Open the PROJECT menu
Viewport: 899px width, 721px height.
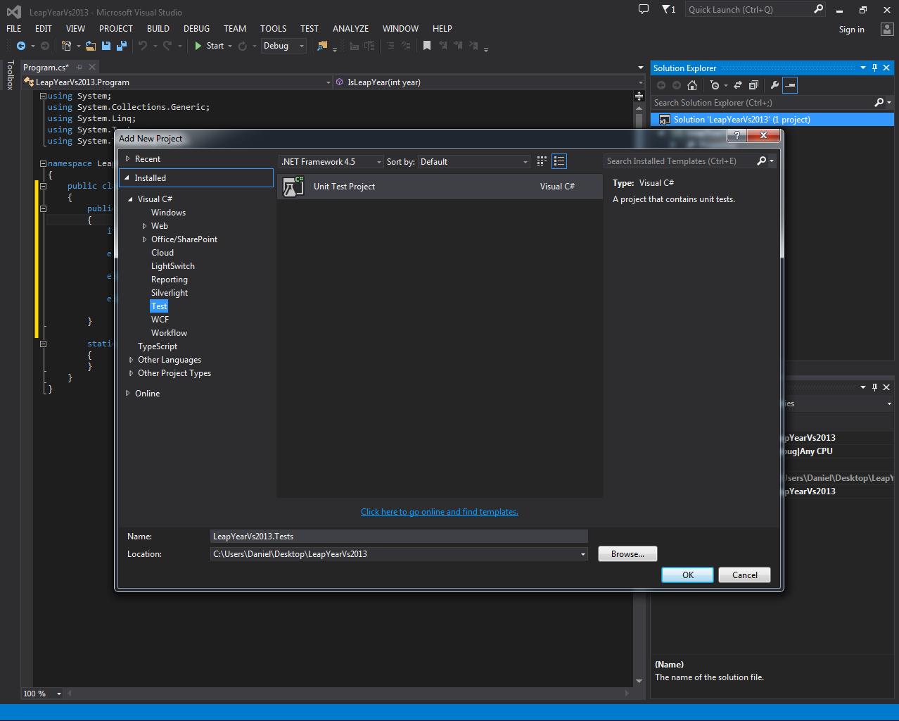pyautogui.click(x=116, y=29)
